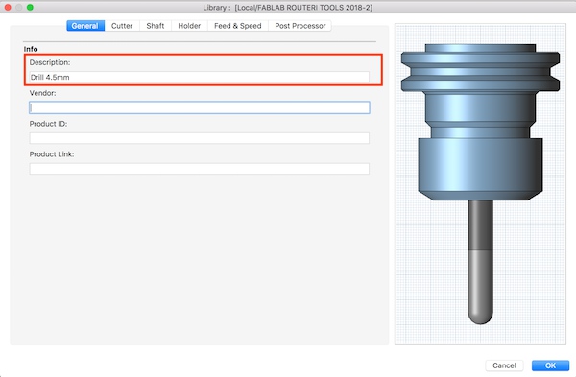Click the Library window title text
This screenshot has width=576, height=377.
pos(288,8)
